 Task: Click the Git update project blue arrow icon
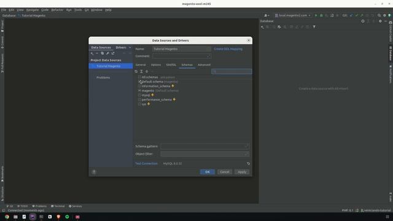tap(351, 15)
